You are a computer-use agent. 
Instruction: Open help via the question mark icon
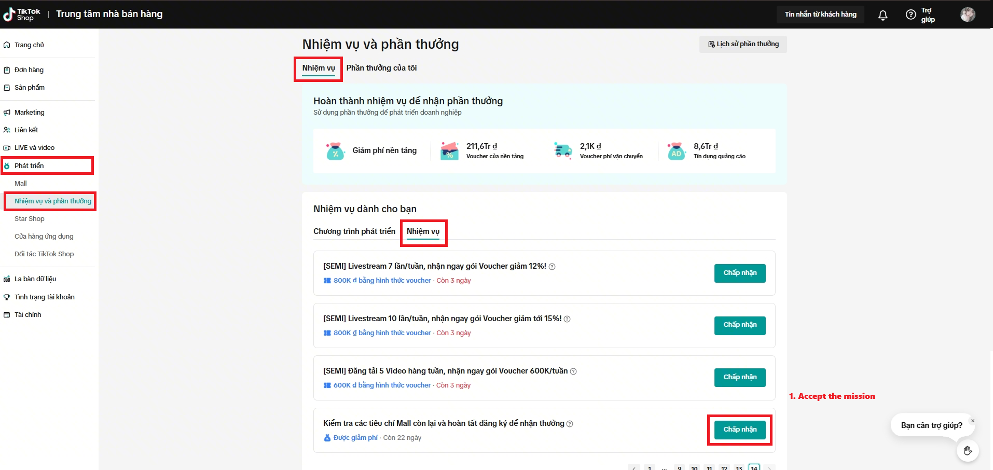click(911, 15)
